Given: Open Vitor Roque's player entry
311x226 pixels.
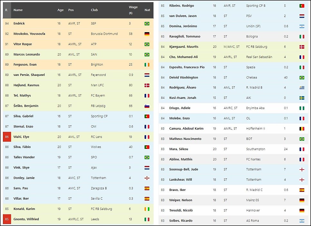Looking at the screenshot, I should click(x=23, y=44).
